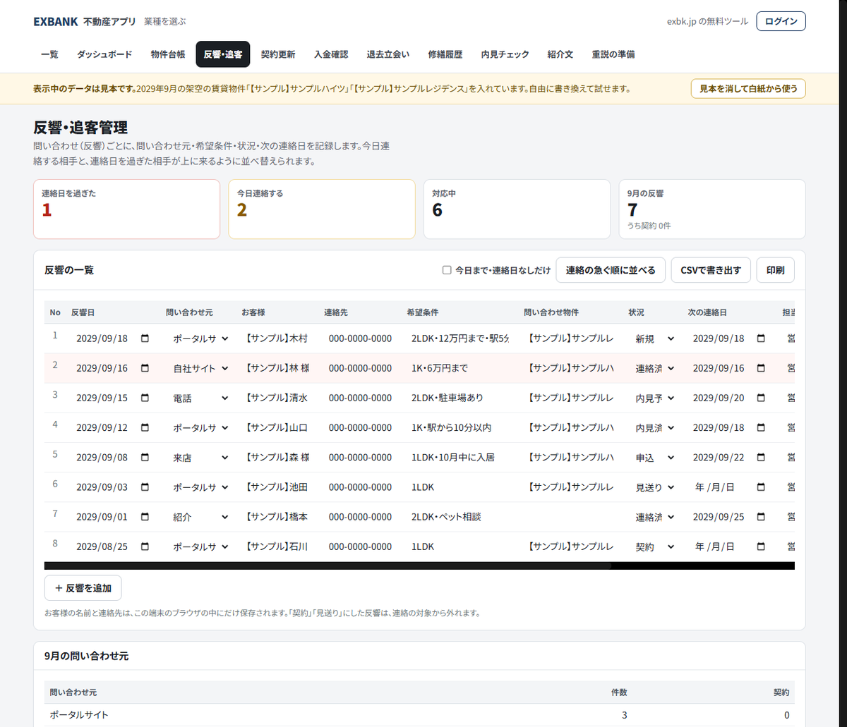Screen dimensions: 847x727
Task: Open calendar picker for 反響日 2029/09/18
Action: click(145, 338)
